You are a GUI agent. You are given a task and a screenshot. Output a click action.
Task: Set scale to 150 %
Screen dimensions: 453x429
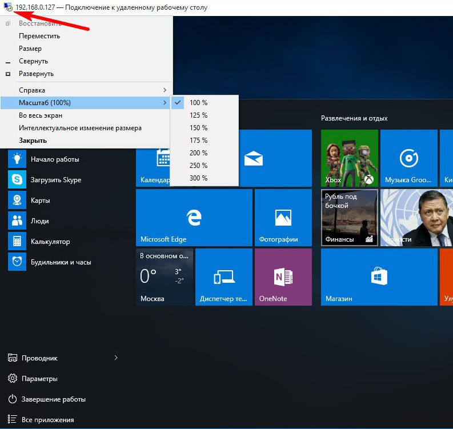(199, 128)
